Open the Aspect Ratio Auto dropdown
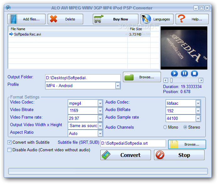The width and height of the screenshot is (218, 184). [x=100, y=133]
